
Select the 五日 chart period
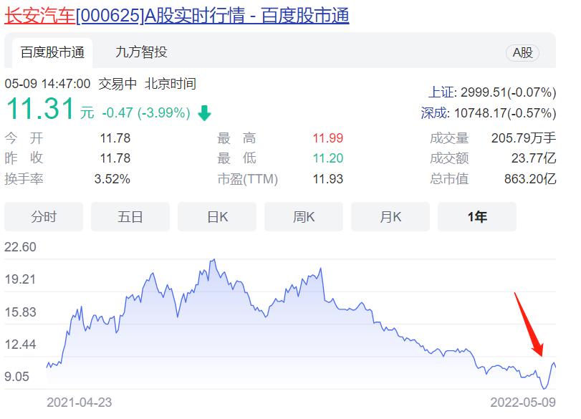[x=130, y=217]
